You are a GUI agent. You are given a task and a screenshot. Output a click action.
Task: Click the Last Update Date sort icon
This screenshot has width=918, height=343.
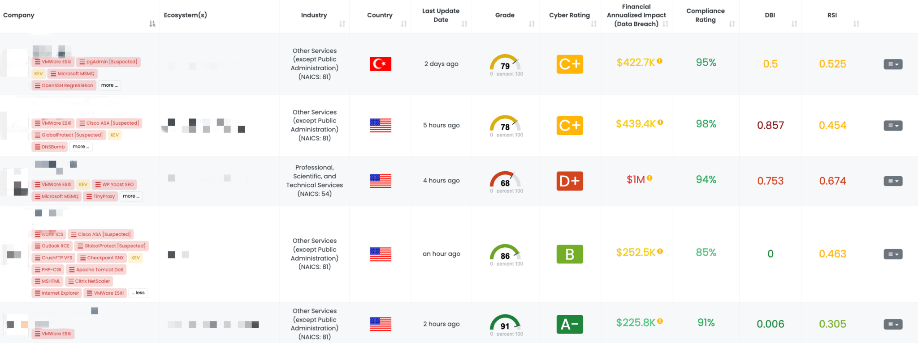[464, 24]
